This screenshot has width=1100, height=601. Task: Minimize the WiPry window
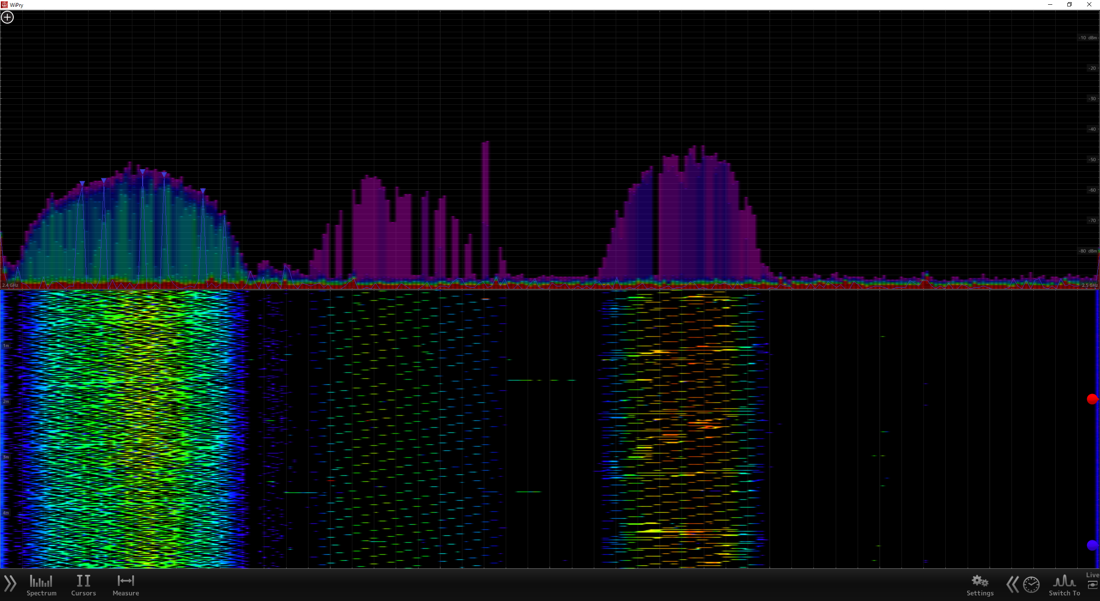tap(1050, 5)
